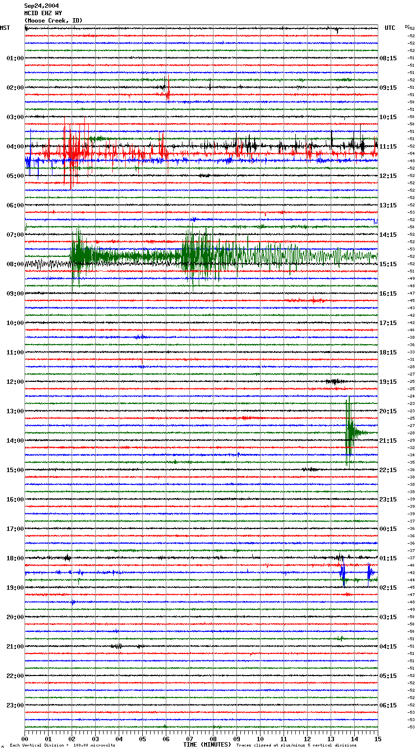The image size is (417, 752).
Task: Select the 17:00 MST time label
Action: (15, 529)
